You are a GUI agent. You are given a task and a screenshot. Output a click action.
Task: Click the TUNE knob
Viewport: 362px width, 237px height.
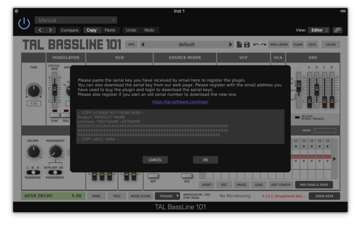click(x=33, y=90)
